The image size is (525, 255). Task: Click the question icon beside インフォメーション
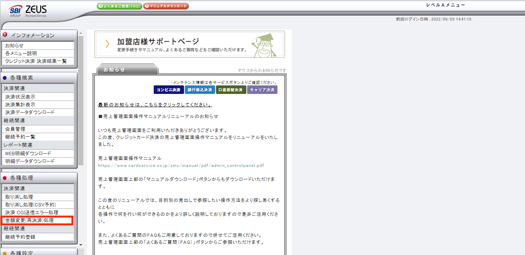(x=5, y=35)
